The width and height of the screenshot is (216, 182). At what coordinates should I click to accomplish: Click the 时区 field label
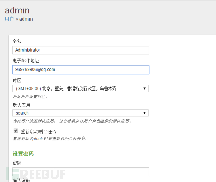point(17,81)
